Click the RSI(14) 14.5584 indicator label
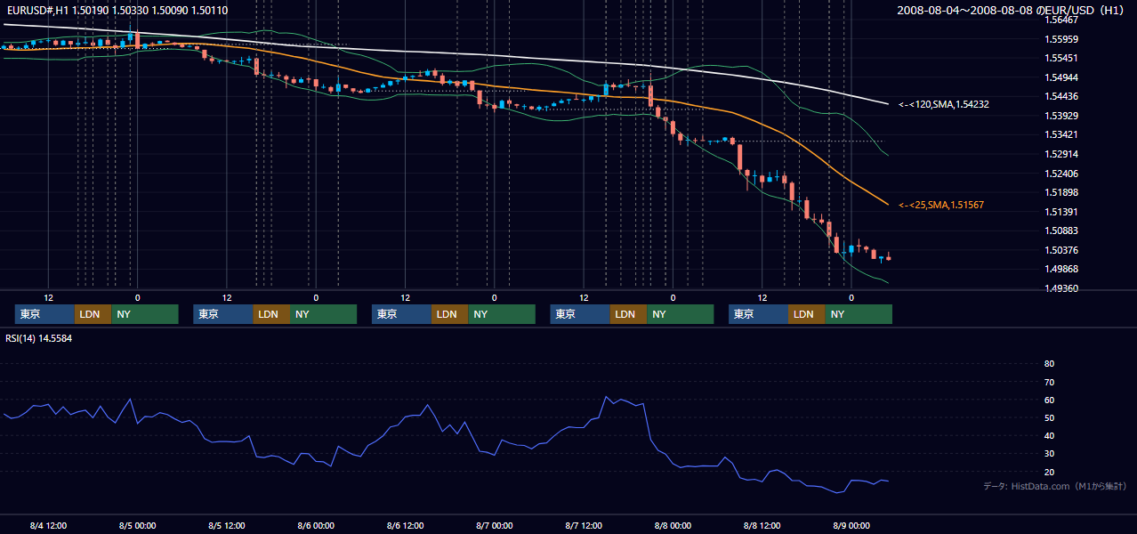This screenshot has height=534, width=1137. (38, 338)
